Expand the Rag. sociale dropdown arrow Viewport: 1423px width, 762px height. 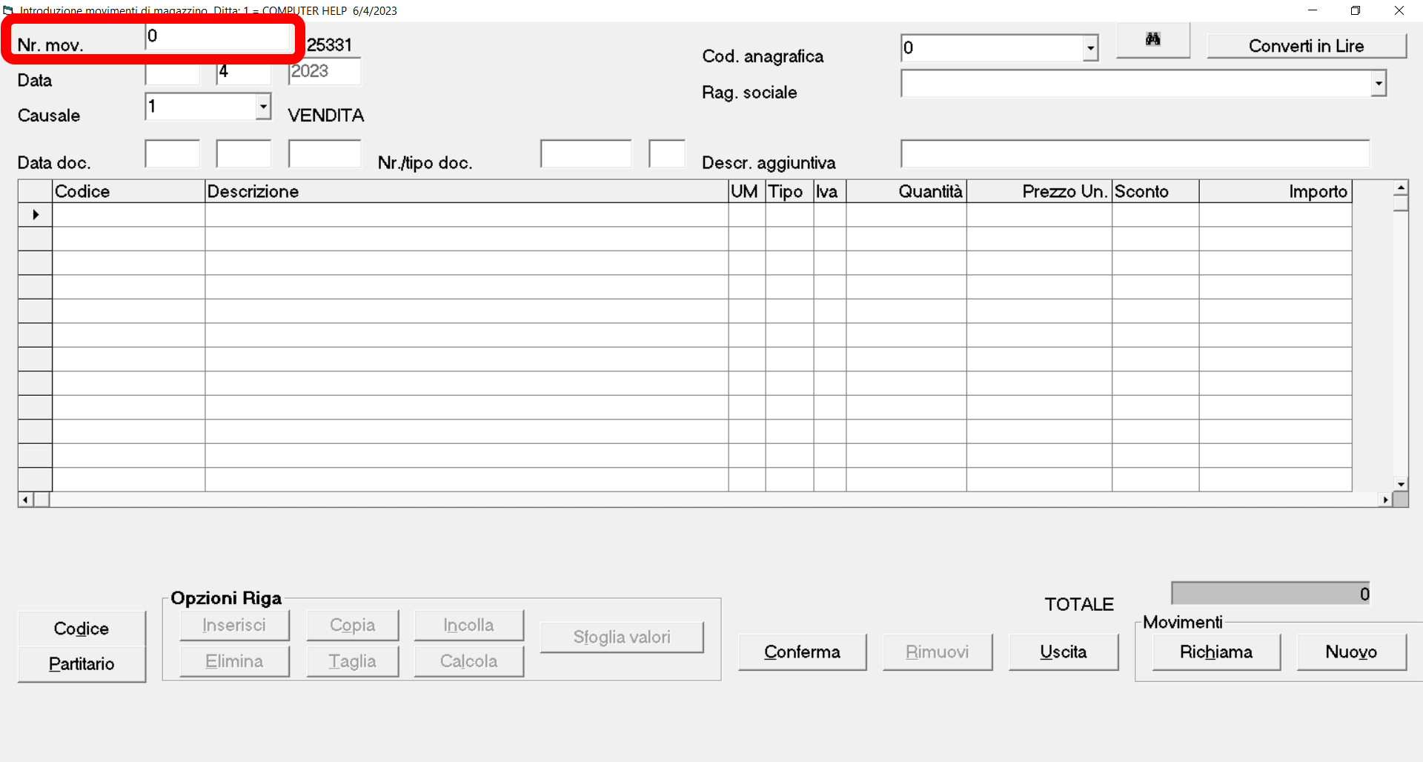click(x=1379, y=84)
